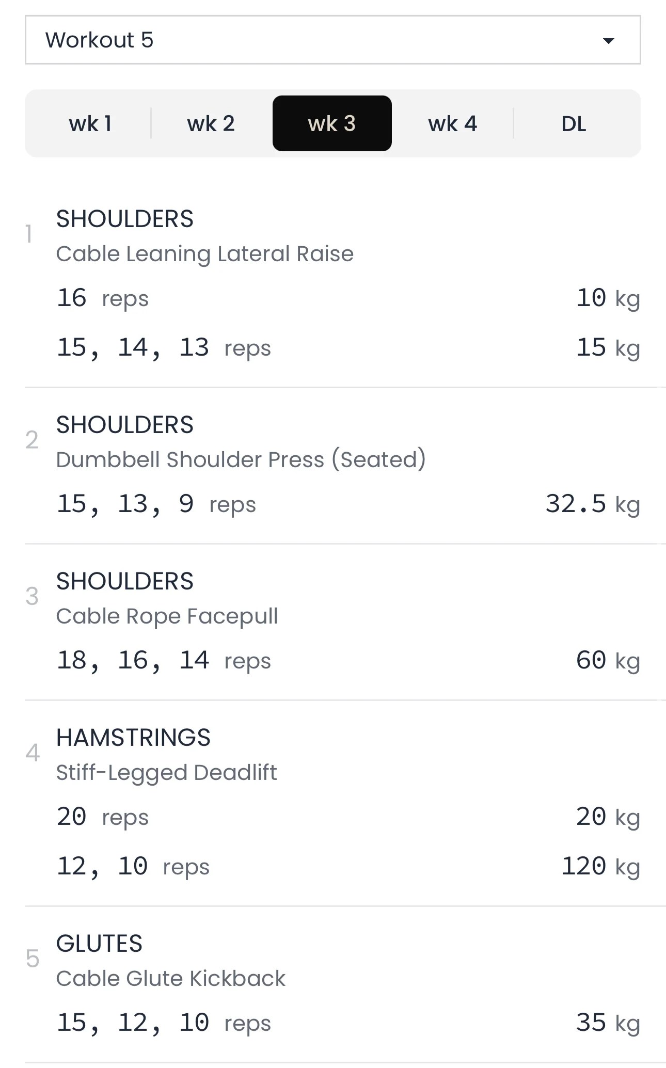Screen dimensions: 666x1068
Task: Open Cable Glute Kickback exercise
Action: [x=170, y=979]
